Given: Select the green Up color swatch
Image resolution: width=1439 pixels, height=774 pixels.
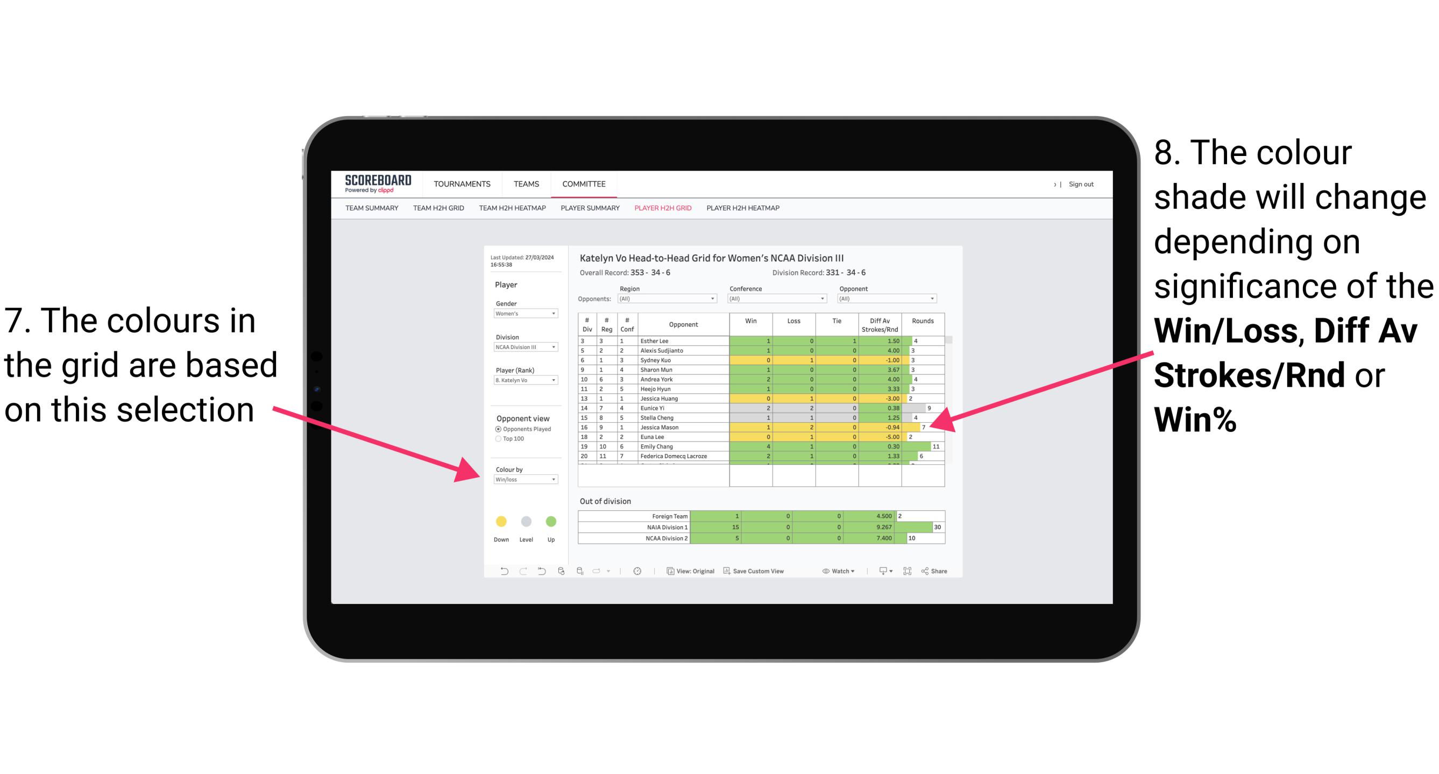Looking at the screenshot, I should (x=551, y=520).
